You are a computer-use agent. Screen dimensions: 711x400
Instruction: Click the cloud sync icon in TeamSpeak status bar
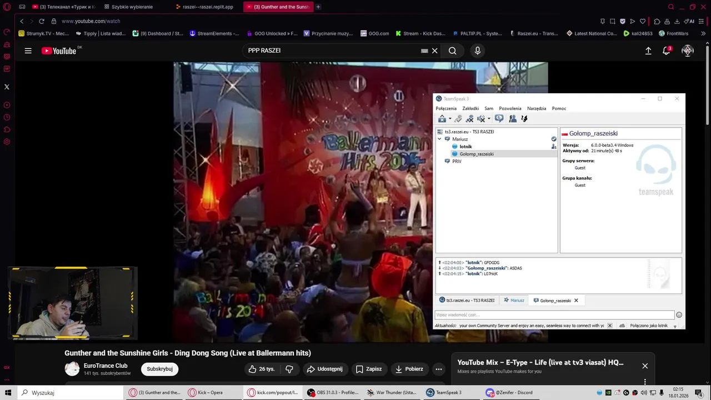(x=622, y=326)
